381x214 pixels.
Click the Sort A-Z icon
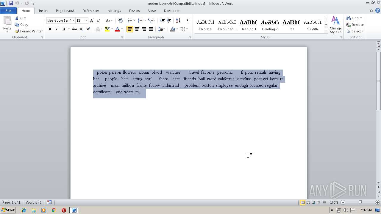178,21
